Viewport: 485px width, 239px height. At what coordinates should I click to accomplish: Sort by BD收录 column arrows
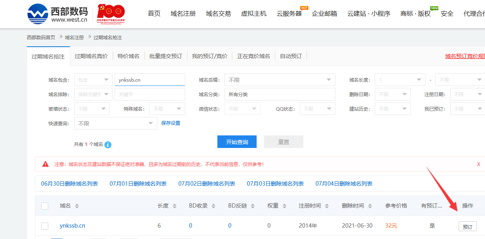pyautogui.click(x=213, y=206)
